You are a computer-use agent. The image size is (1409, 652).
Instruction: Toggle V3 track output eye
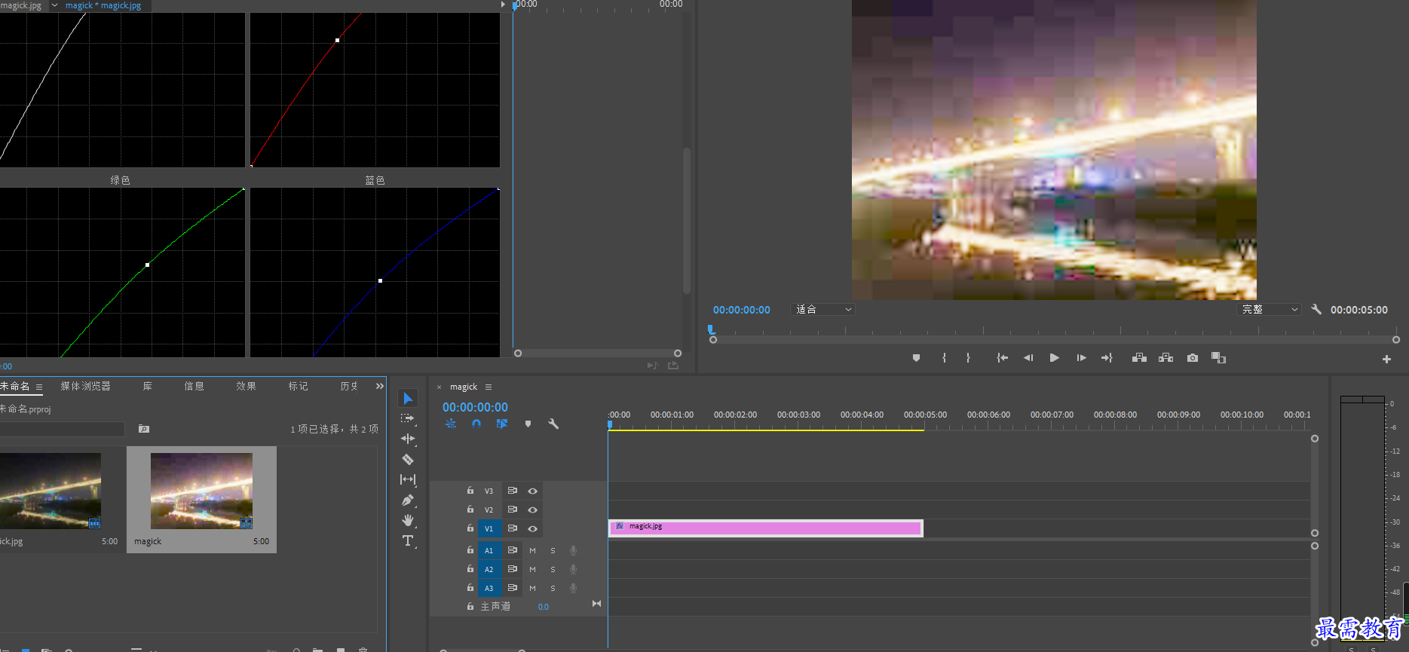click(533, 491)
